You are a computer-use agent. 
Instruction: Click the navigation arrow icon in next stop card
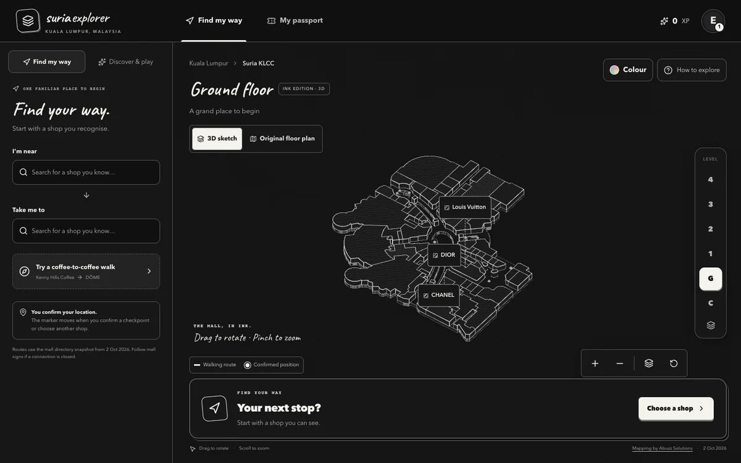(x=215, y=409)
